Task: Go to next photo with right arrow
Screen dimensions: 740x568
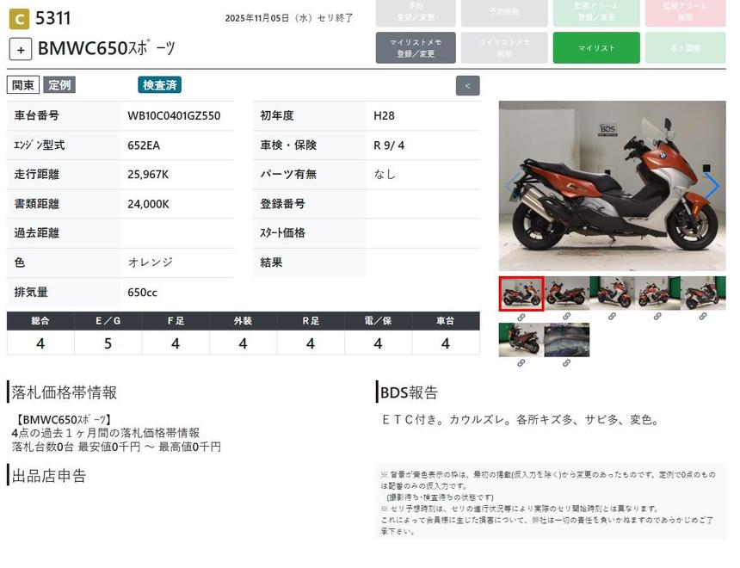Action: (x=712, y=185)
